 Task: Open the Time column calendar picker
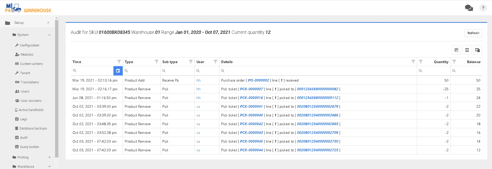[x=118, y=71]
